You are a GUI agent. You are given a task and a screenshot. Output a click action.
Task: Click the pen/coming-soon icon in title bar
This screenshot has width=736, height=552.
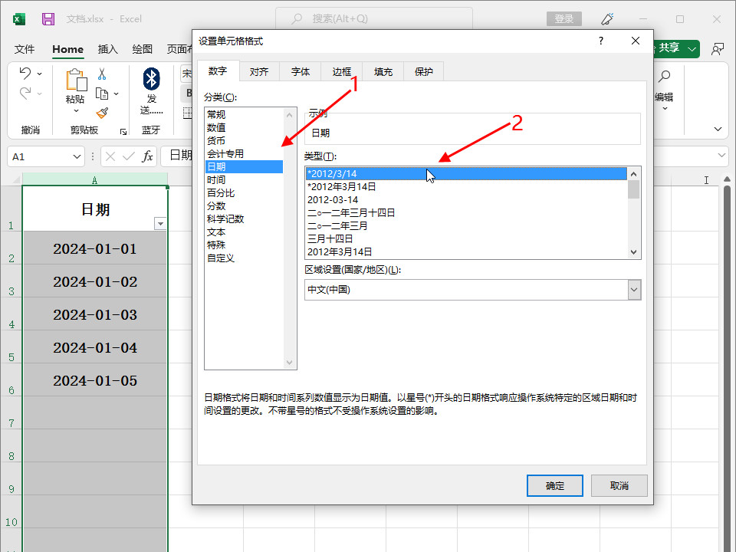point(607,18)
